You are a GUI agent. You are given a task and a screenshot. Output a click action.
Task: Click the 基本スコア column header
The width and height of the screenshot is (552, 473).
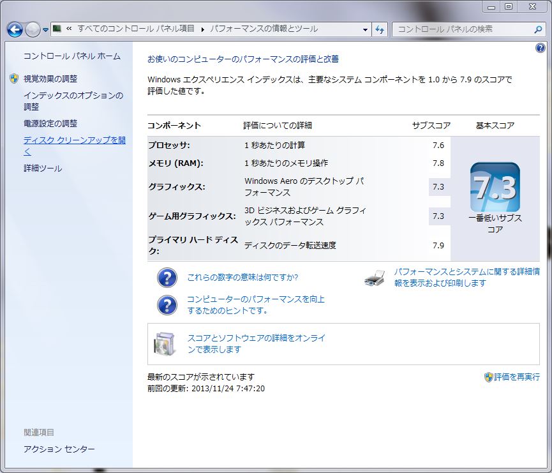tap(495, 125)
